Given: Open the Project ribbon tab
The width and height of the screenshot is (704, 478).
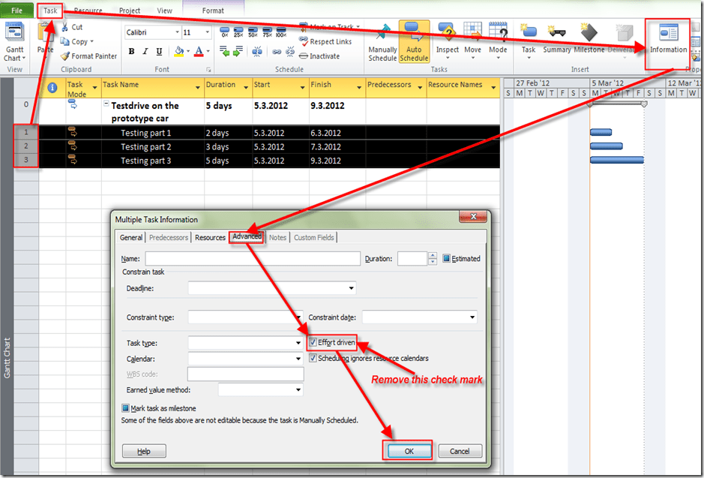Looking at the screenshot, I should pyautogui.click(x=130, y=11).
